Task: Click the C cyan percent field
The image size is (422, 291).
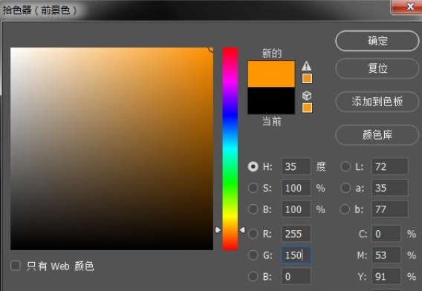Action: [x=386, y=233]
